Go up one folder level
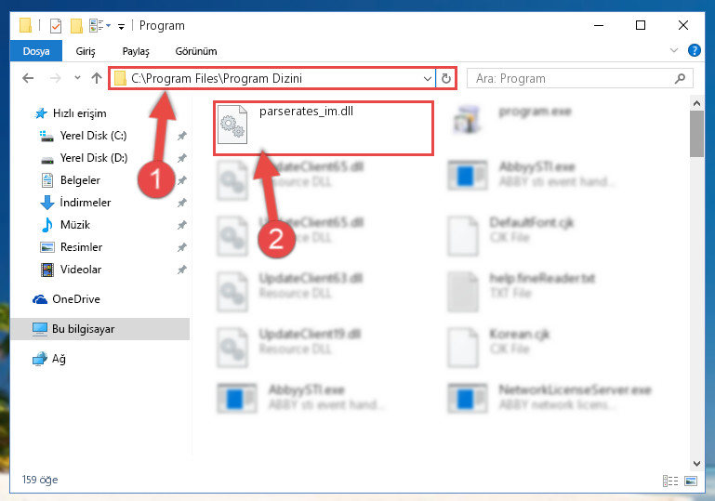The height and width of the screenshot is (501, 715). point(96,78)
